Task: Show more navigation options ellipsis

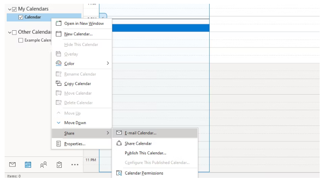Action: click(75, 164)
